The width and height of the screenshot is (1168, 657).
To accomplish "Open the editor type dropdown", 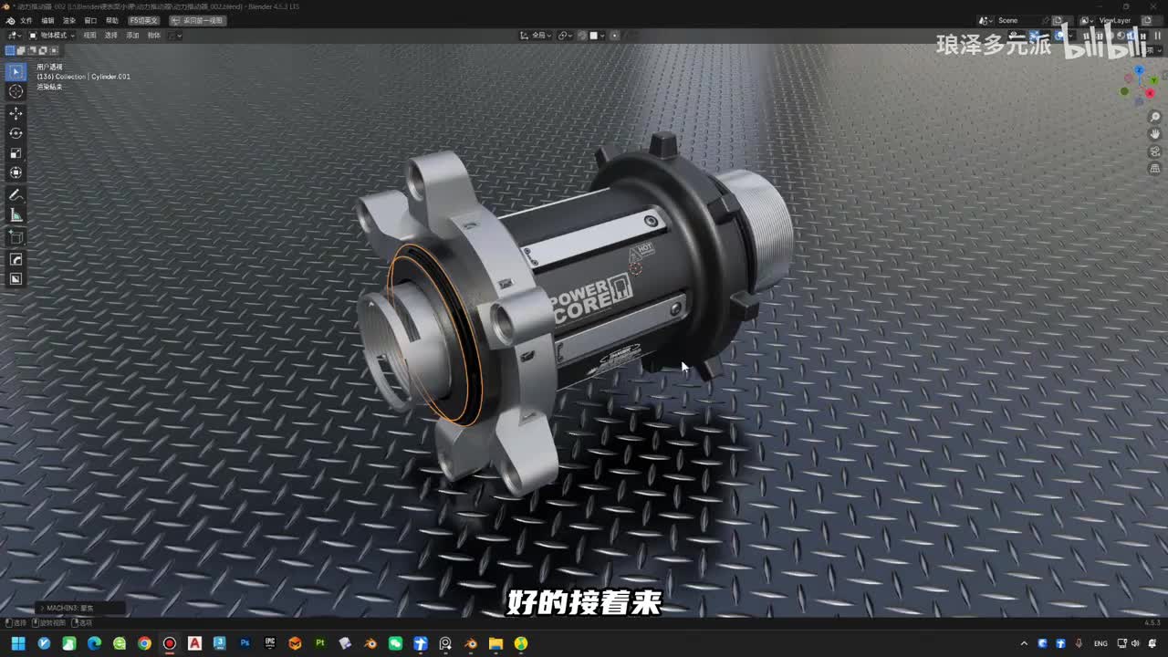I will pos(15,36).
